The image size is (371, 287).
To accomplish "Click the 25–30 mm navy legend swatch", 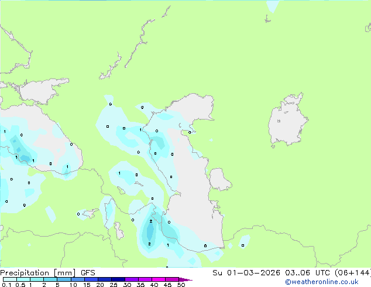I will click(118, 279).
